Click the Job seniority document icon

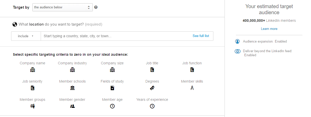coord(32,88)
